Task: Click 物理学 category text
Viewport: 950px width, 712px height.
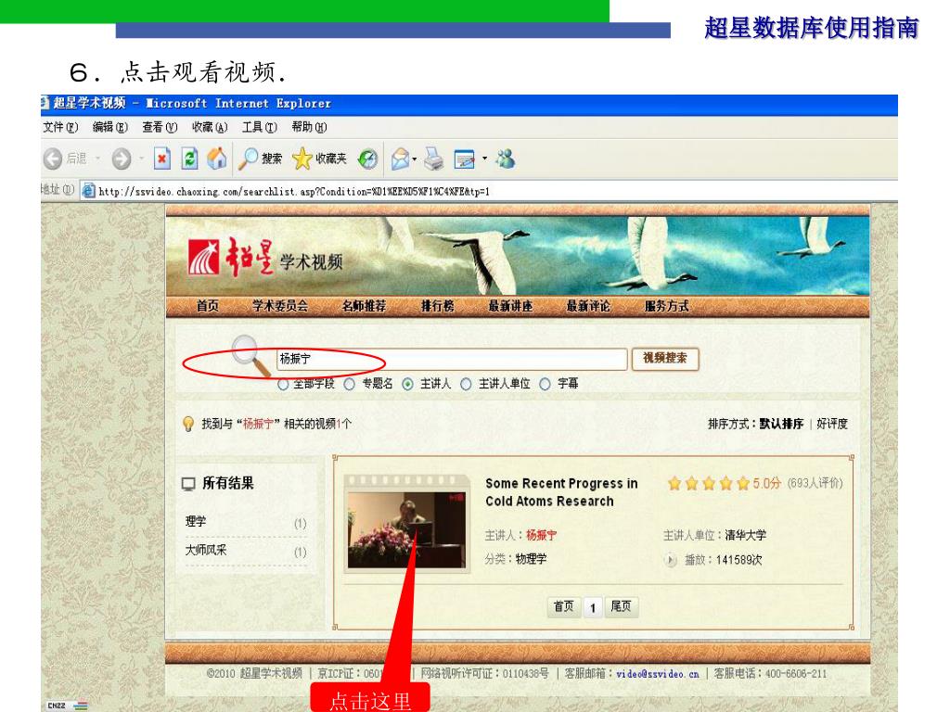Action: pyautogui.click(x=531, y=559)
